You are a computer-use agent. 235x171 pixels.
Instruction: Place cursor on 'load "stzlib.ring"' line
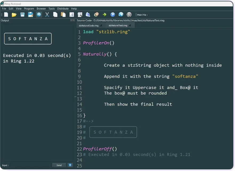pos(106,32)
